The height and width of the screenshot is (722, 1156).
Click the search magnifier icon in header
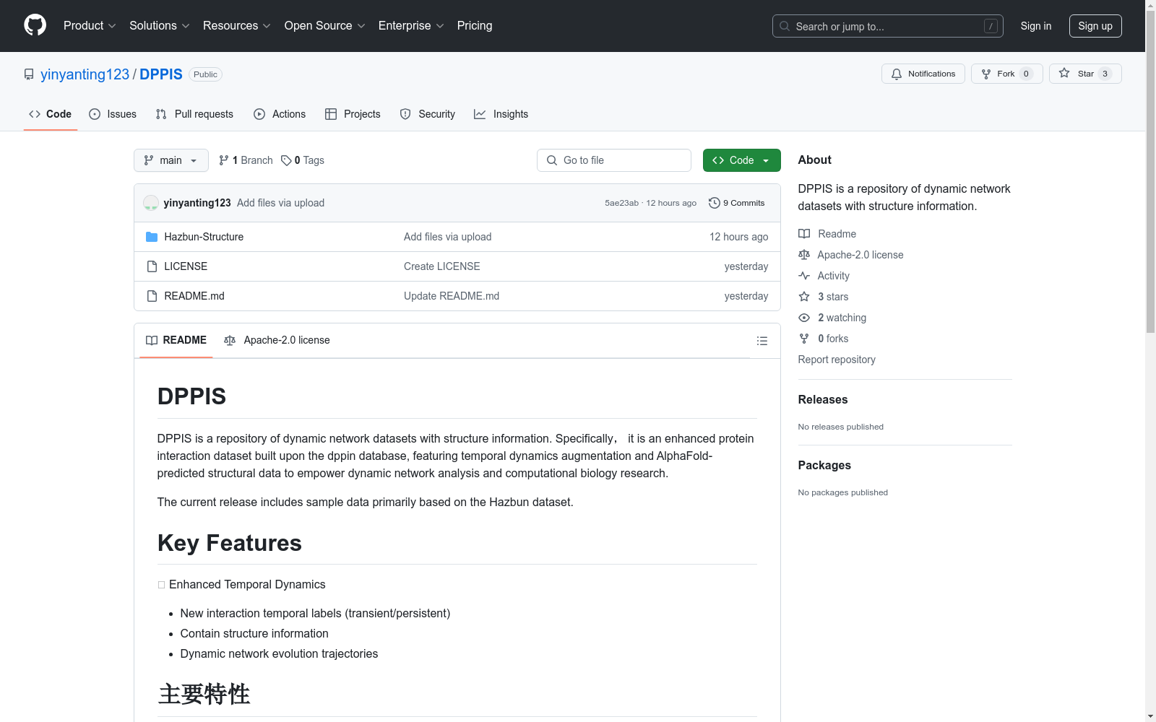785,26
